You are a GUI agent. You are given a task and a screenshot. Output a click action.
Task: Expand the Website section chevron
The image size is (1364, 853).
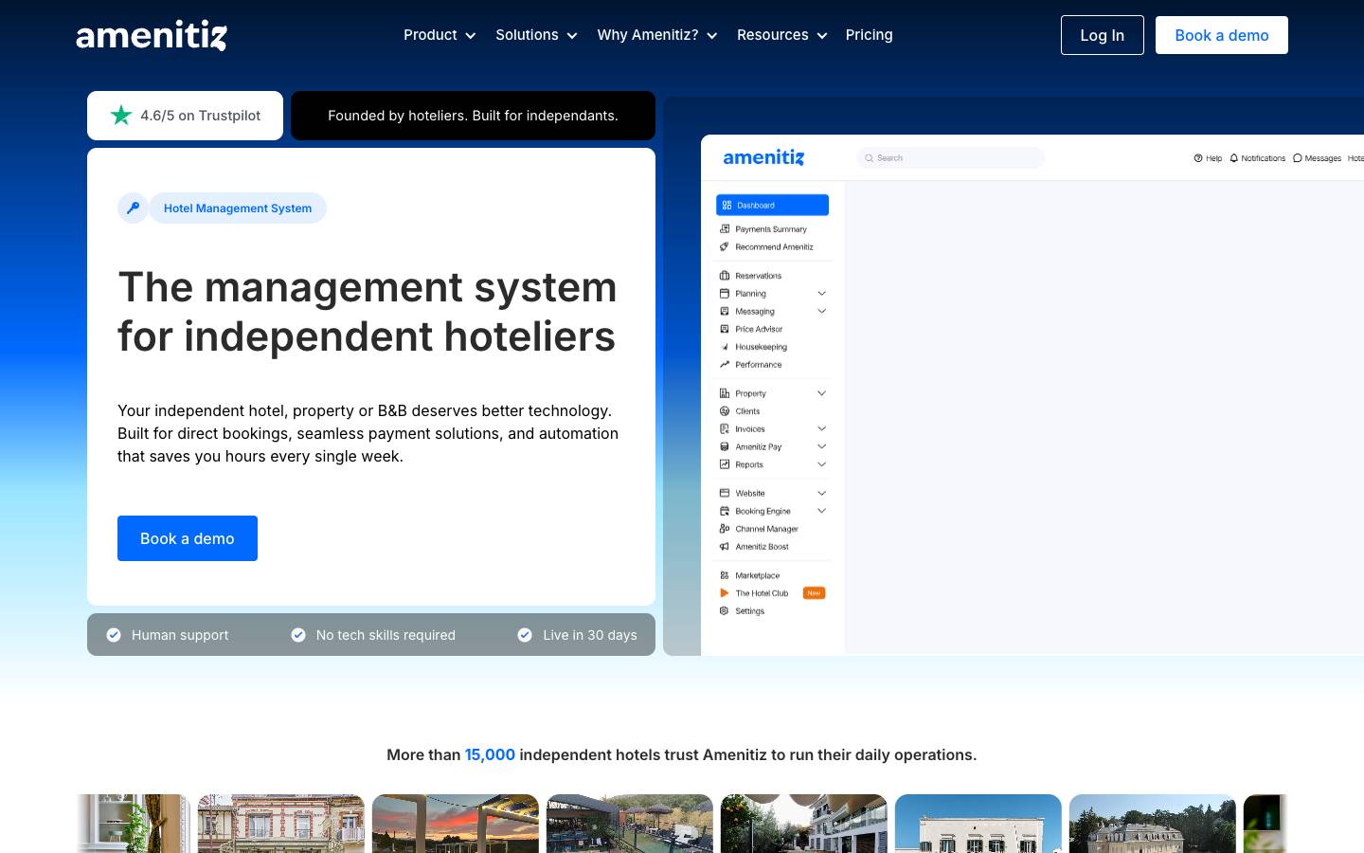pyautogui.click(x=822, y=493)
